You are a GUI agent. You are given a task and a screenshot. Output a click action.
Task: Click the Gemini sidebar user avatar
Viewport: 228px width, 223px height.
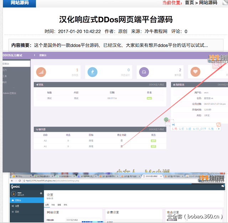tap(14, 194)
